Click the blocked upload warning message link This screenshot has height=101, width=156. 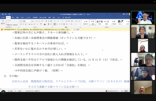[43, 29]
